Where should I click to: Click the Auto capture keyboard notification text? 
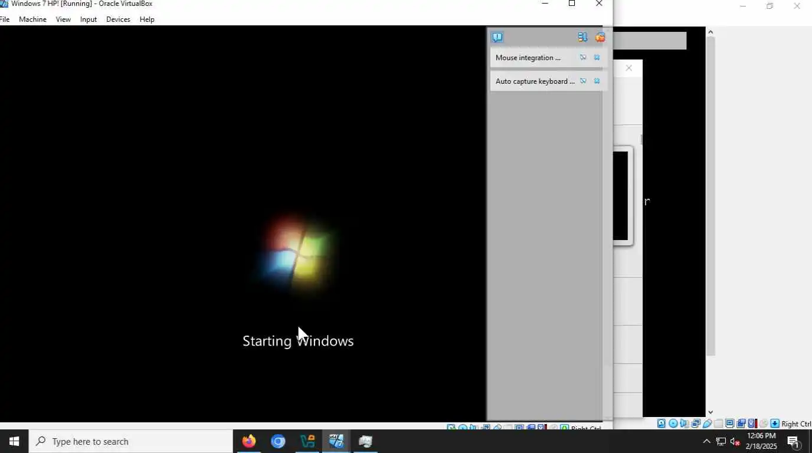(x=535, y=81)
